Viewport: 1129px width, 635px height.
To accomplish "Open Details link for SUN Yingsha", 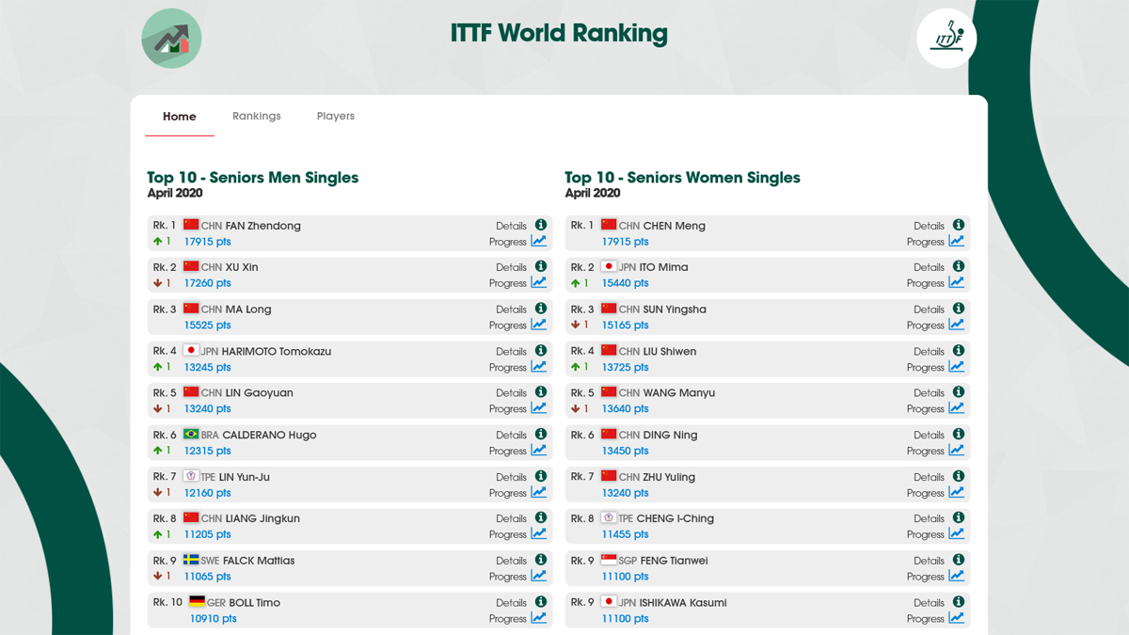I will click(x=930, y=310).
